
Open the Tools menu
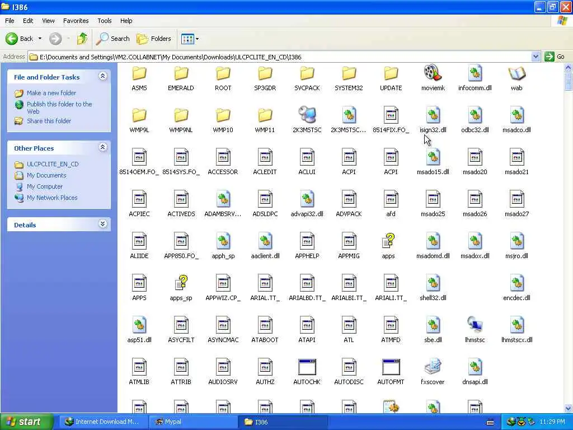click(x=104, y=21)
